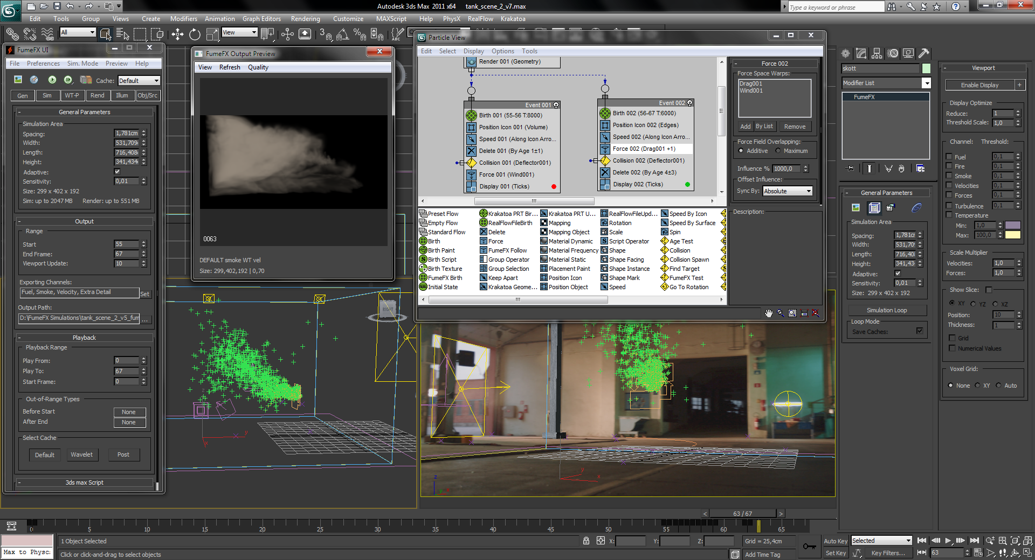The image size is (1035, 560).
Task: Switch to the Sim tab in FumeFX UI
Action: click(x=47, y=95)
